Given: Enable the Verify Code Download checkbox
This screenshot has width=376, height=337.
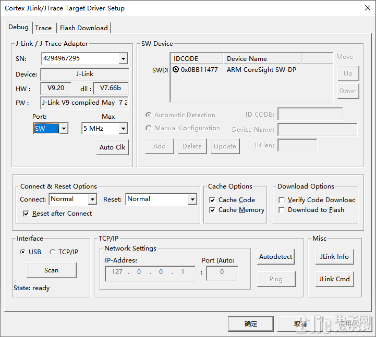Looking at the screenshot, I should 282,200.
